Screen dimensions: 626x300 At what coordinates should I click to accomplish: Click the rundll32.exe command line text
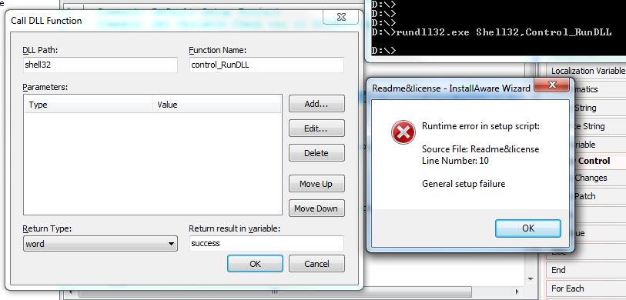pyautogui.click(x=504, y=32)
